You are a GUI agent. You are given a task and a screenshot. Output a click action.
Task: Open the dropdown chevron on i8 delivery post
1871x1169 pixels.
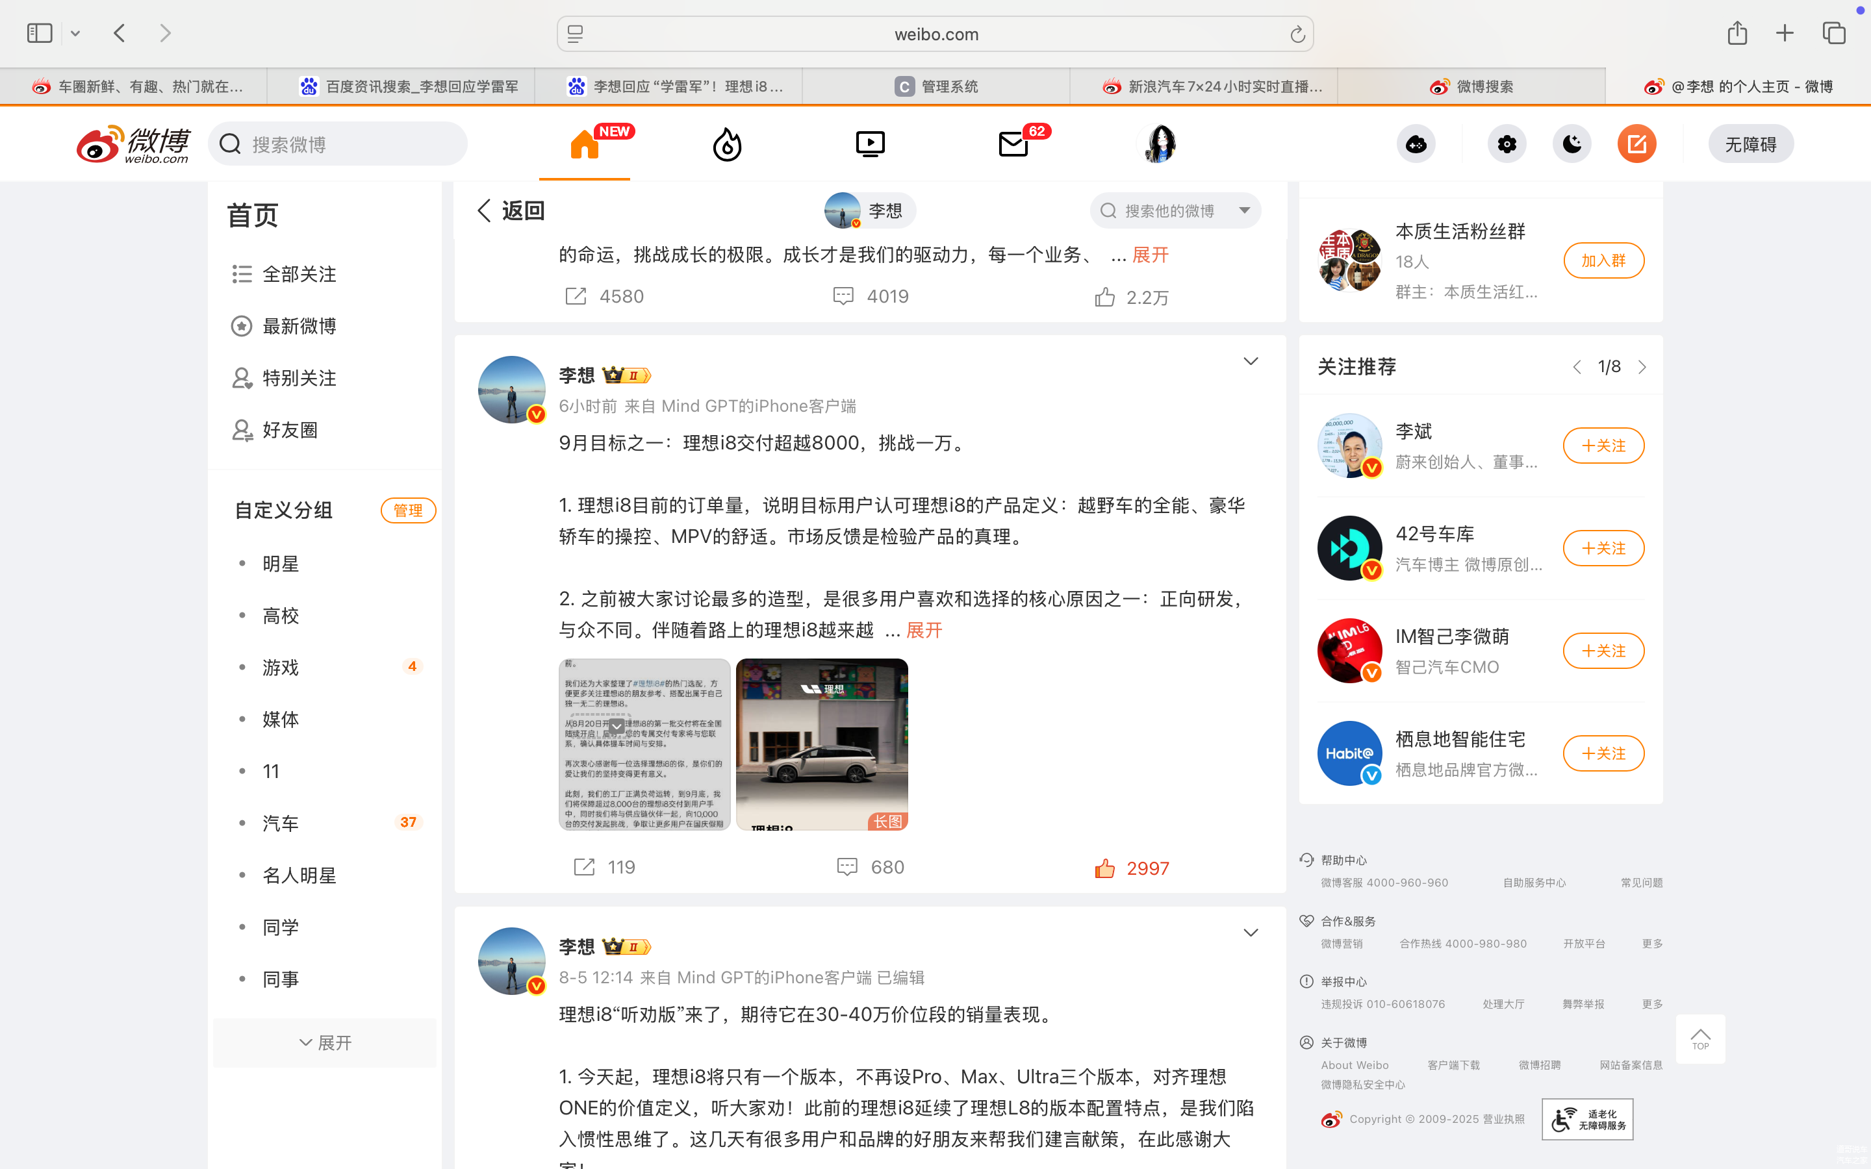click(x=1250, y=361)
